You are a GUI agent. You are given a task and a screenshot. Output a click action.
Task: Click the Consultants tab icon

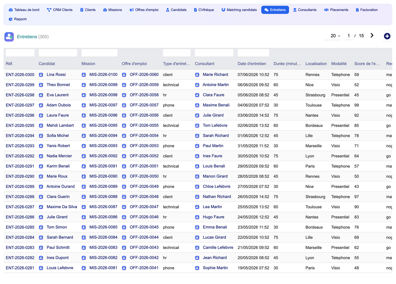(295, 10)
